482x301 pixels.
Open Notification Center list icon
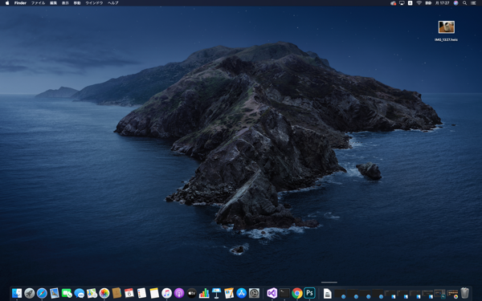coord(474,2)
